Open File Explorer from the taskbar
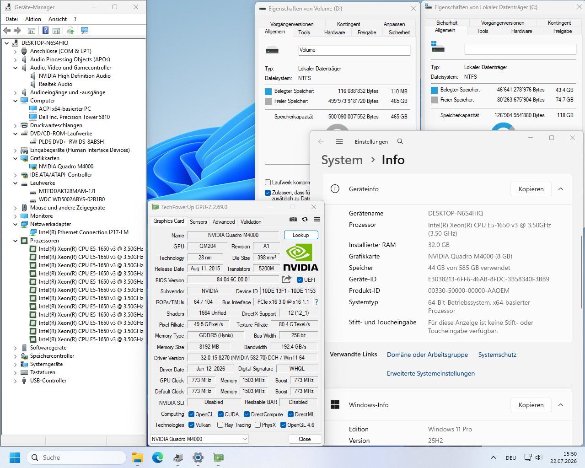 click(x=137, y=457)
